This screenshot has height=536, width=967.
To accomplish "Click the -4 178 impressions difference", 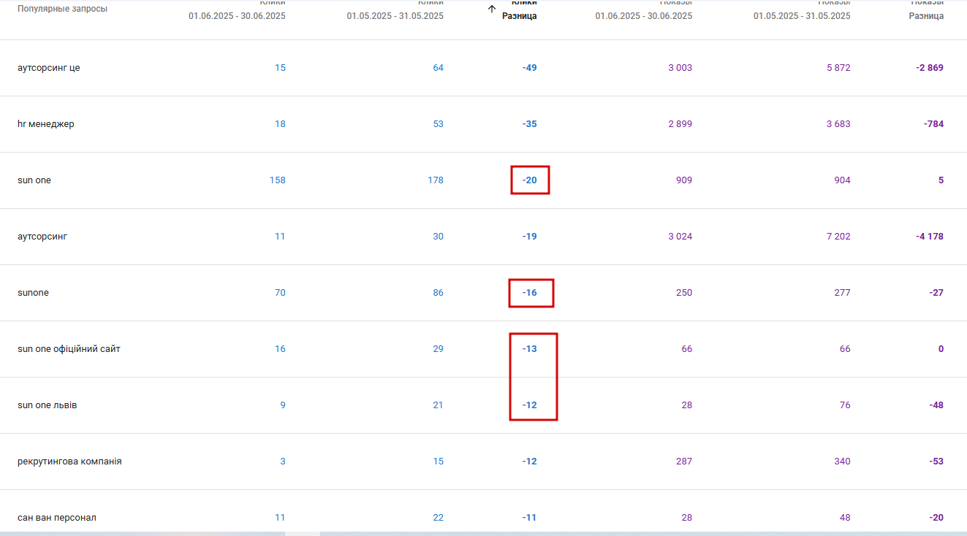I will click(930, 237).
